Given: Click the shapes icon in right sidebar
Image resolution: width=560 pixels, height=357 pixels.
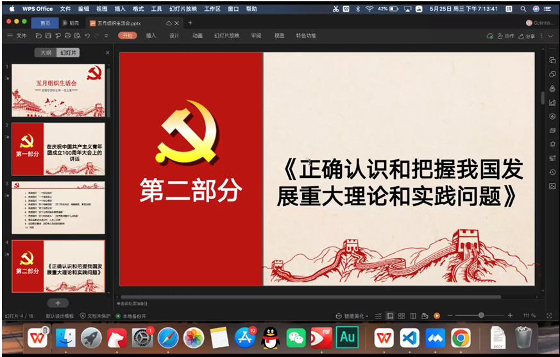Looking at the screenshot, I should (552, 74).
